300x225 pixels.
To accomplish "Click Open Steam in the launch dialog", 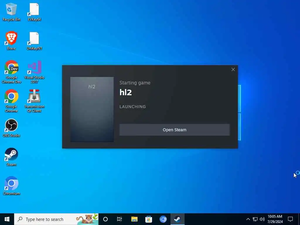I will (175, 130).
